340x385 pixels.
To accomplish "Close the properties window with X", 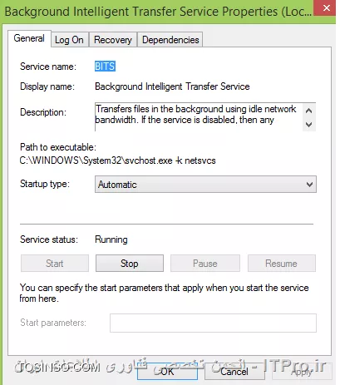I will 327,8.
